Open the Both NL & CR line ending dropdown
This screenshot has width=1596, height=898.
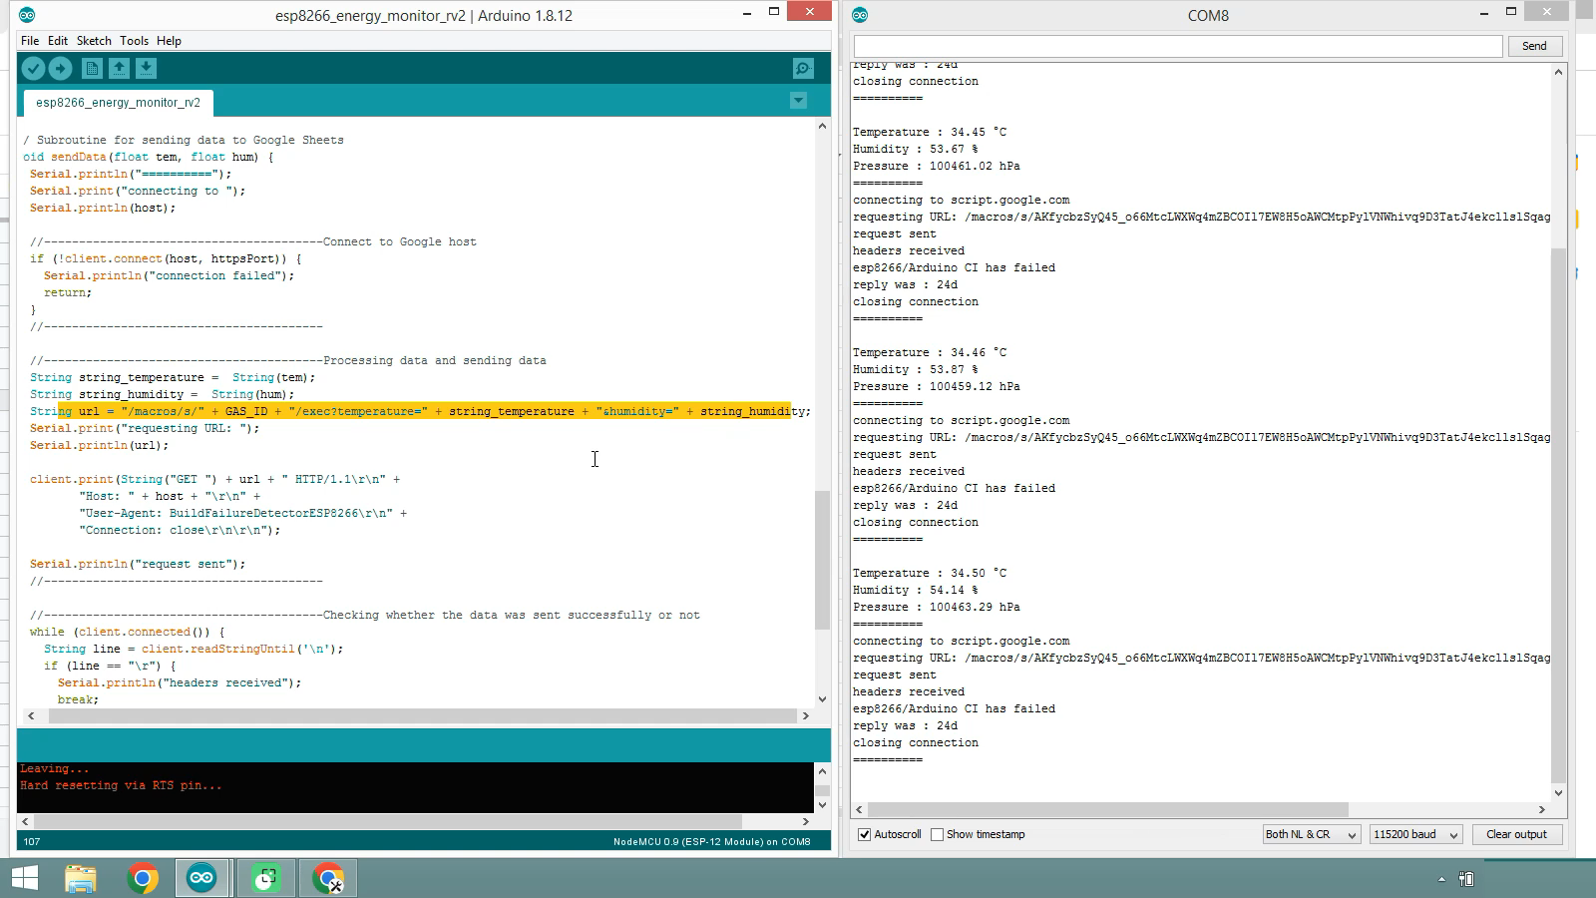click(1311, 834)
